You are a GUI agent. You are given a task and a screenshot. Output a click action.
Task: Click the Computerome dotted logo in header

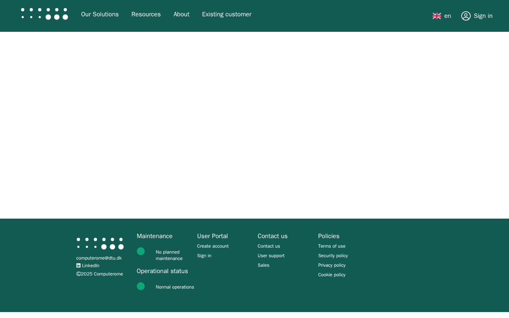[45, 14]
